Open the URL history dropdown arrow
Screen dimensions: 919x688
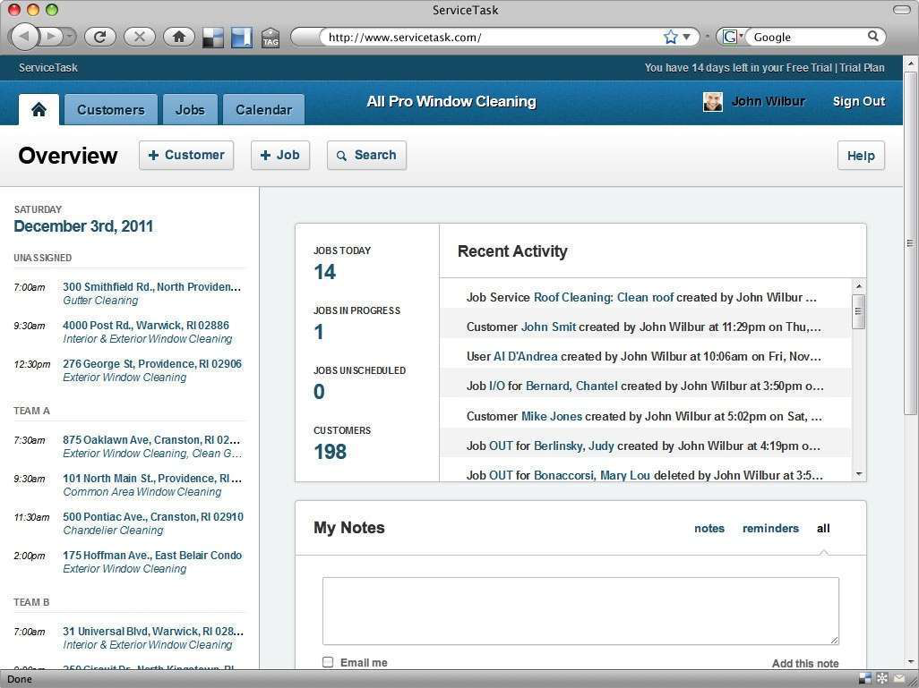pos(687,37)
